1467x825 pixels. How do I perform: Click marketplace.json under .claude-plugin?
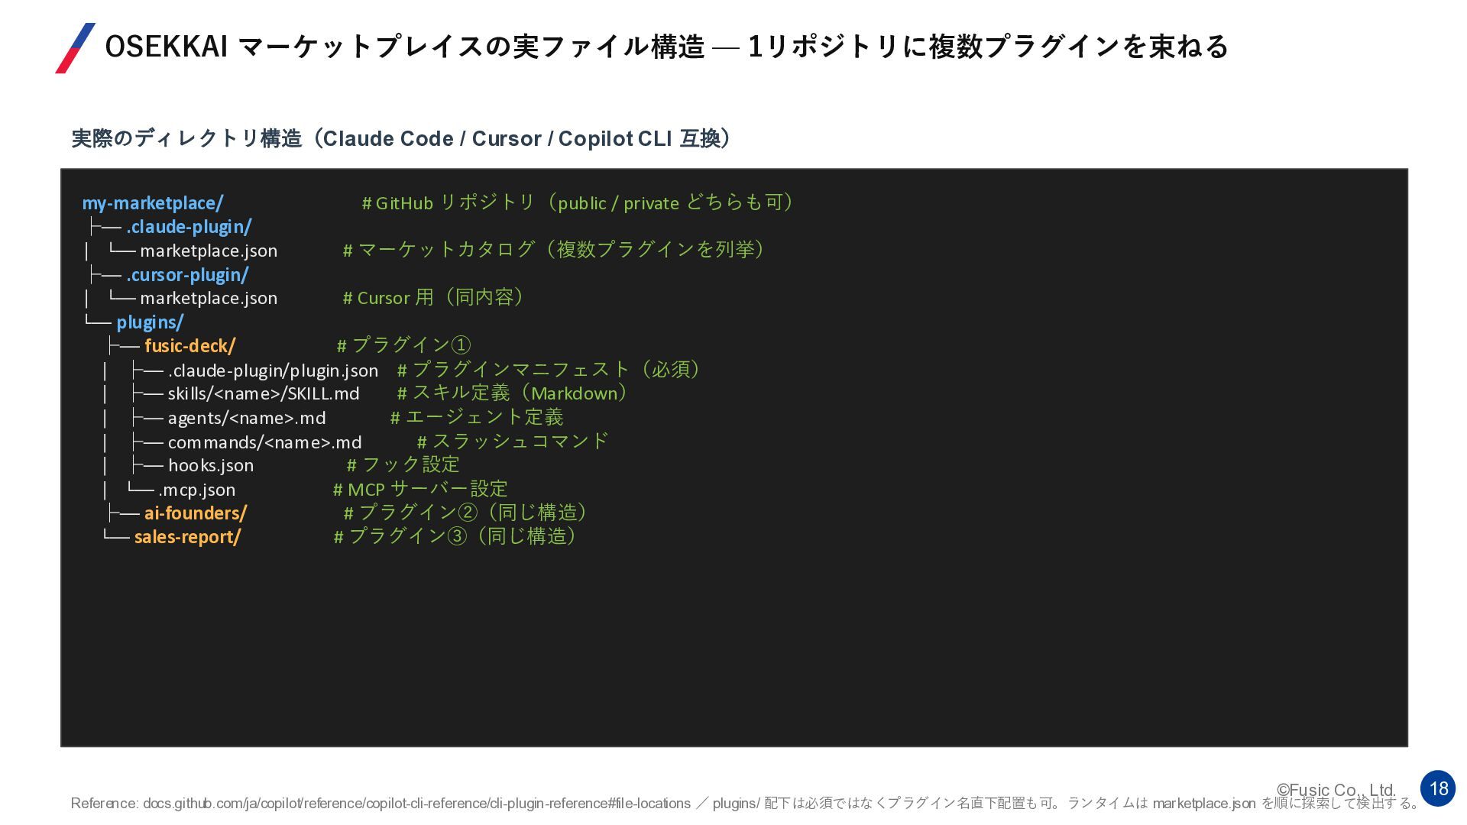click(x=208, y=251)
